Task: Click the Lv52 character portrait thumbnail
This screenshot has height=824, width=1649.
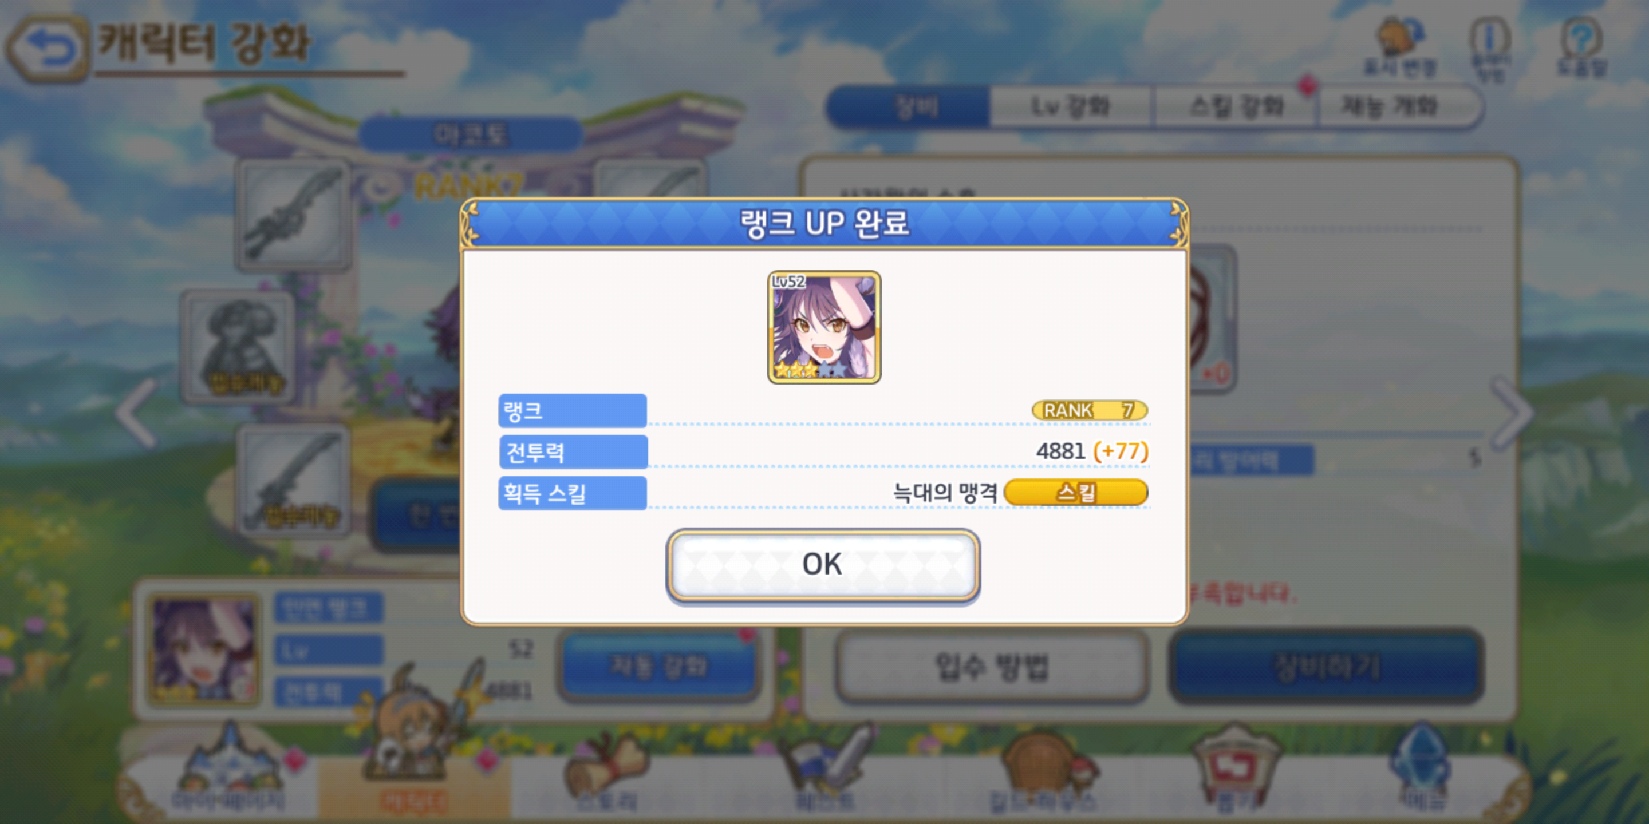Action: [824, 327]
